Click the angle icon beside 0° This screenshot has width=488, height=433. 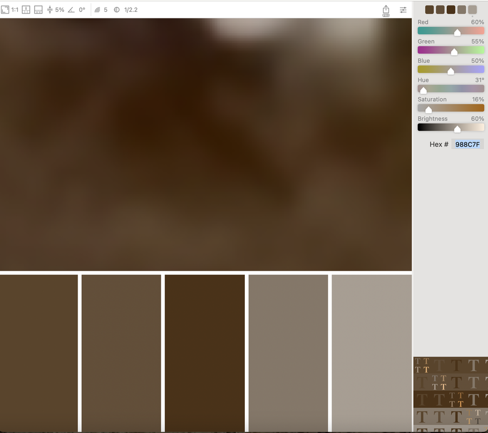coord(71,10)
